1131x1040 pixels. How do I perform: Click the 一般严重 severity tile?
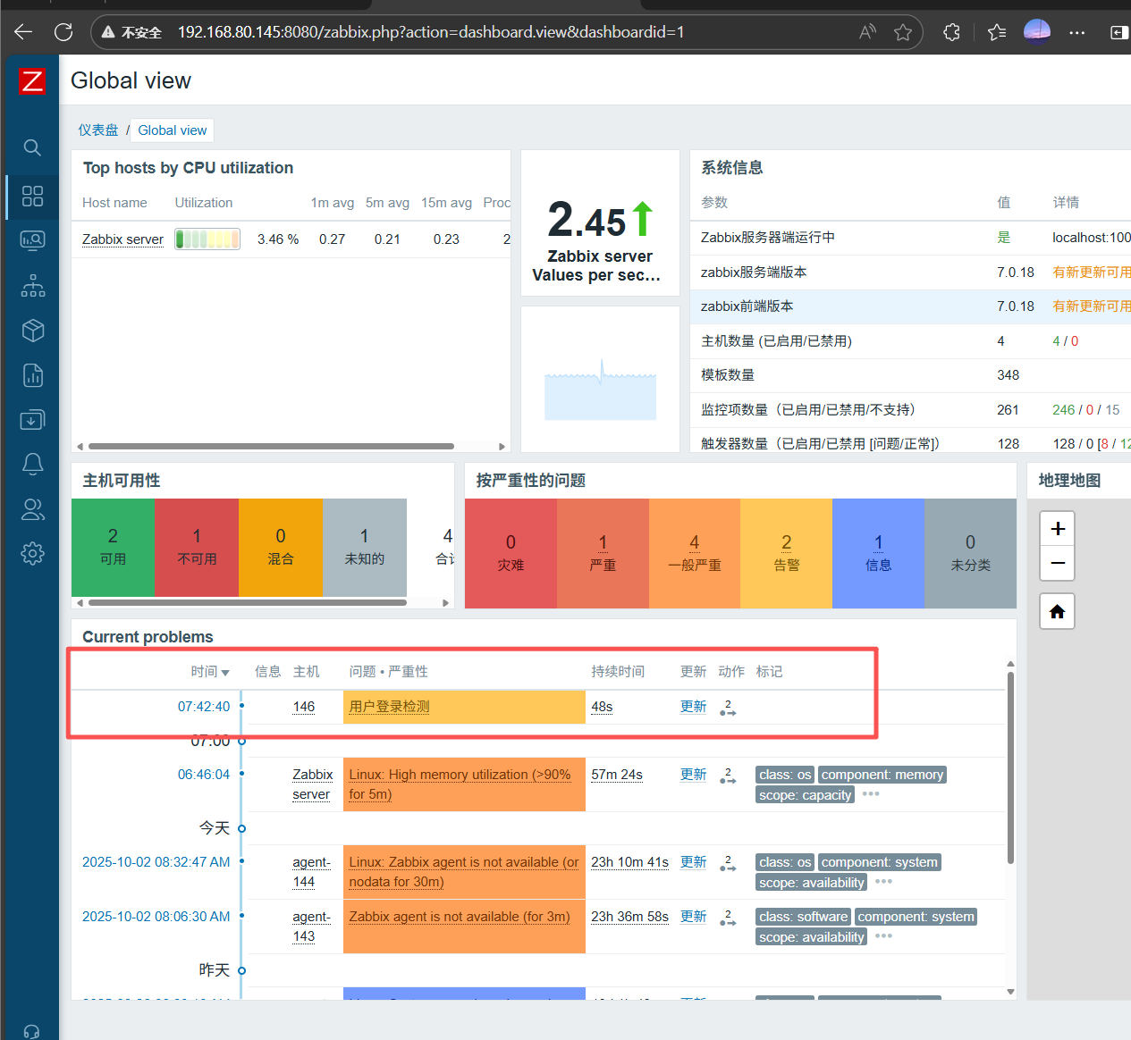pyautogui.click(x=695, y=553)
